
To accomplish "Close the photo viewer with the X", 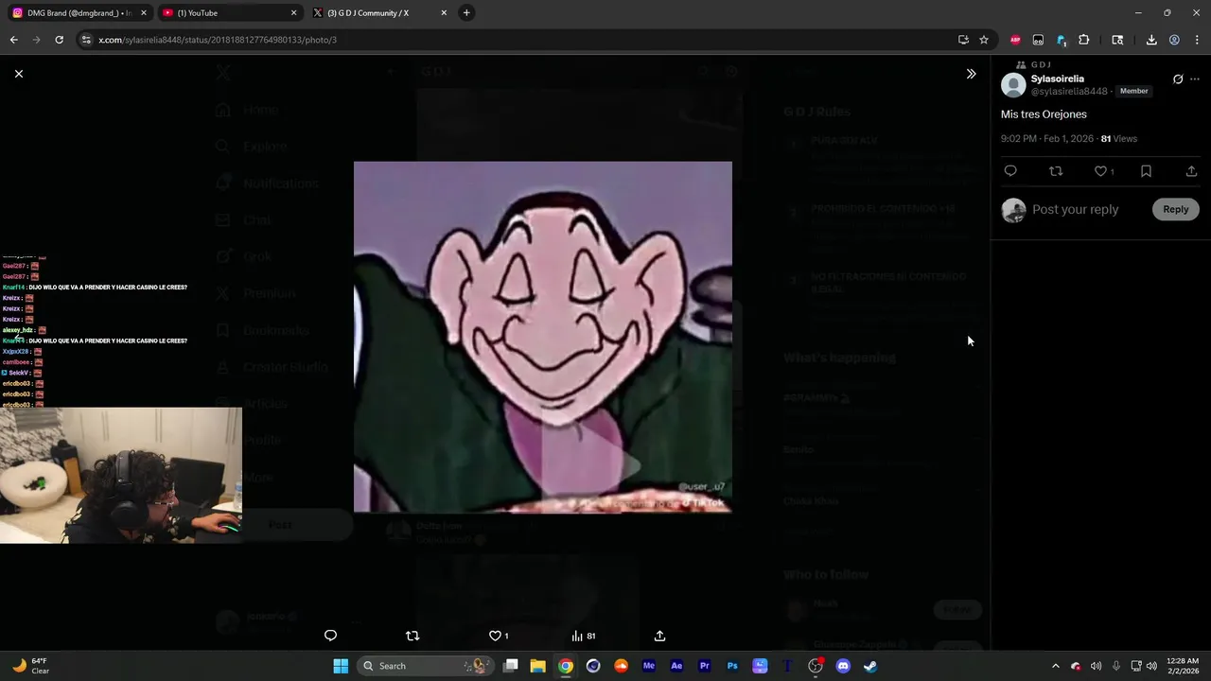I will (19, 74).
